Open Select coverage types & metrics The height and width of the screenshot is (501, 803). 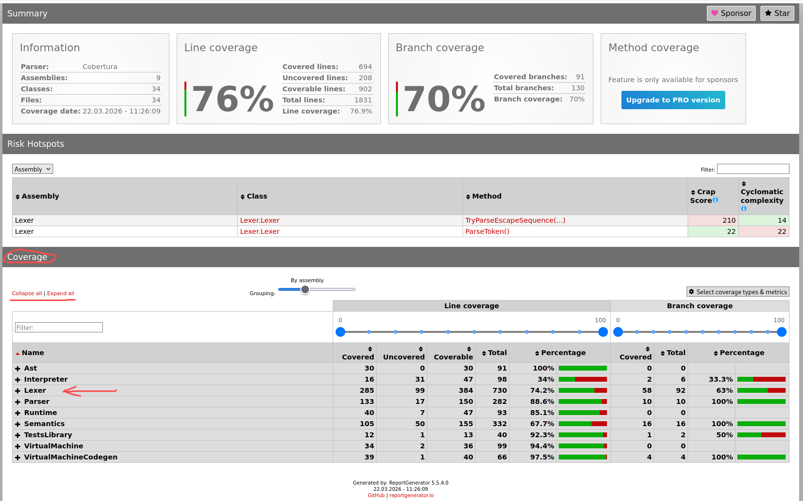coord(737,292)
